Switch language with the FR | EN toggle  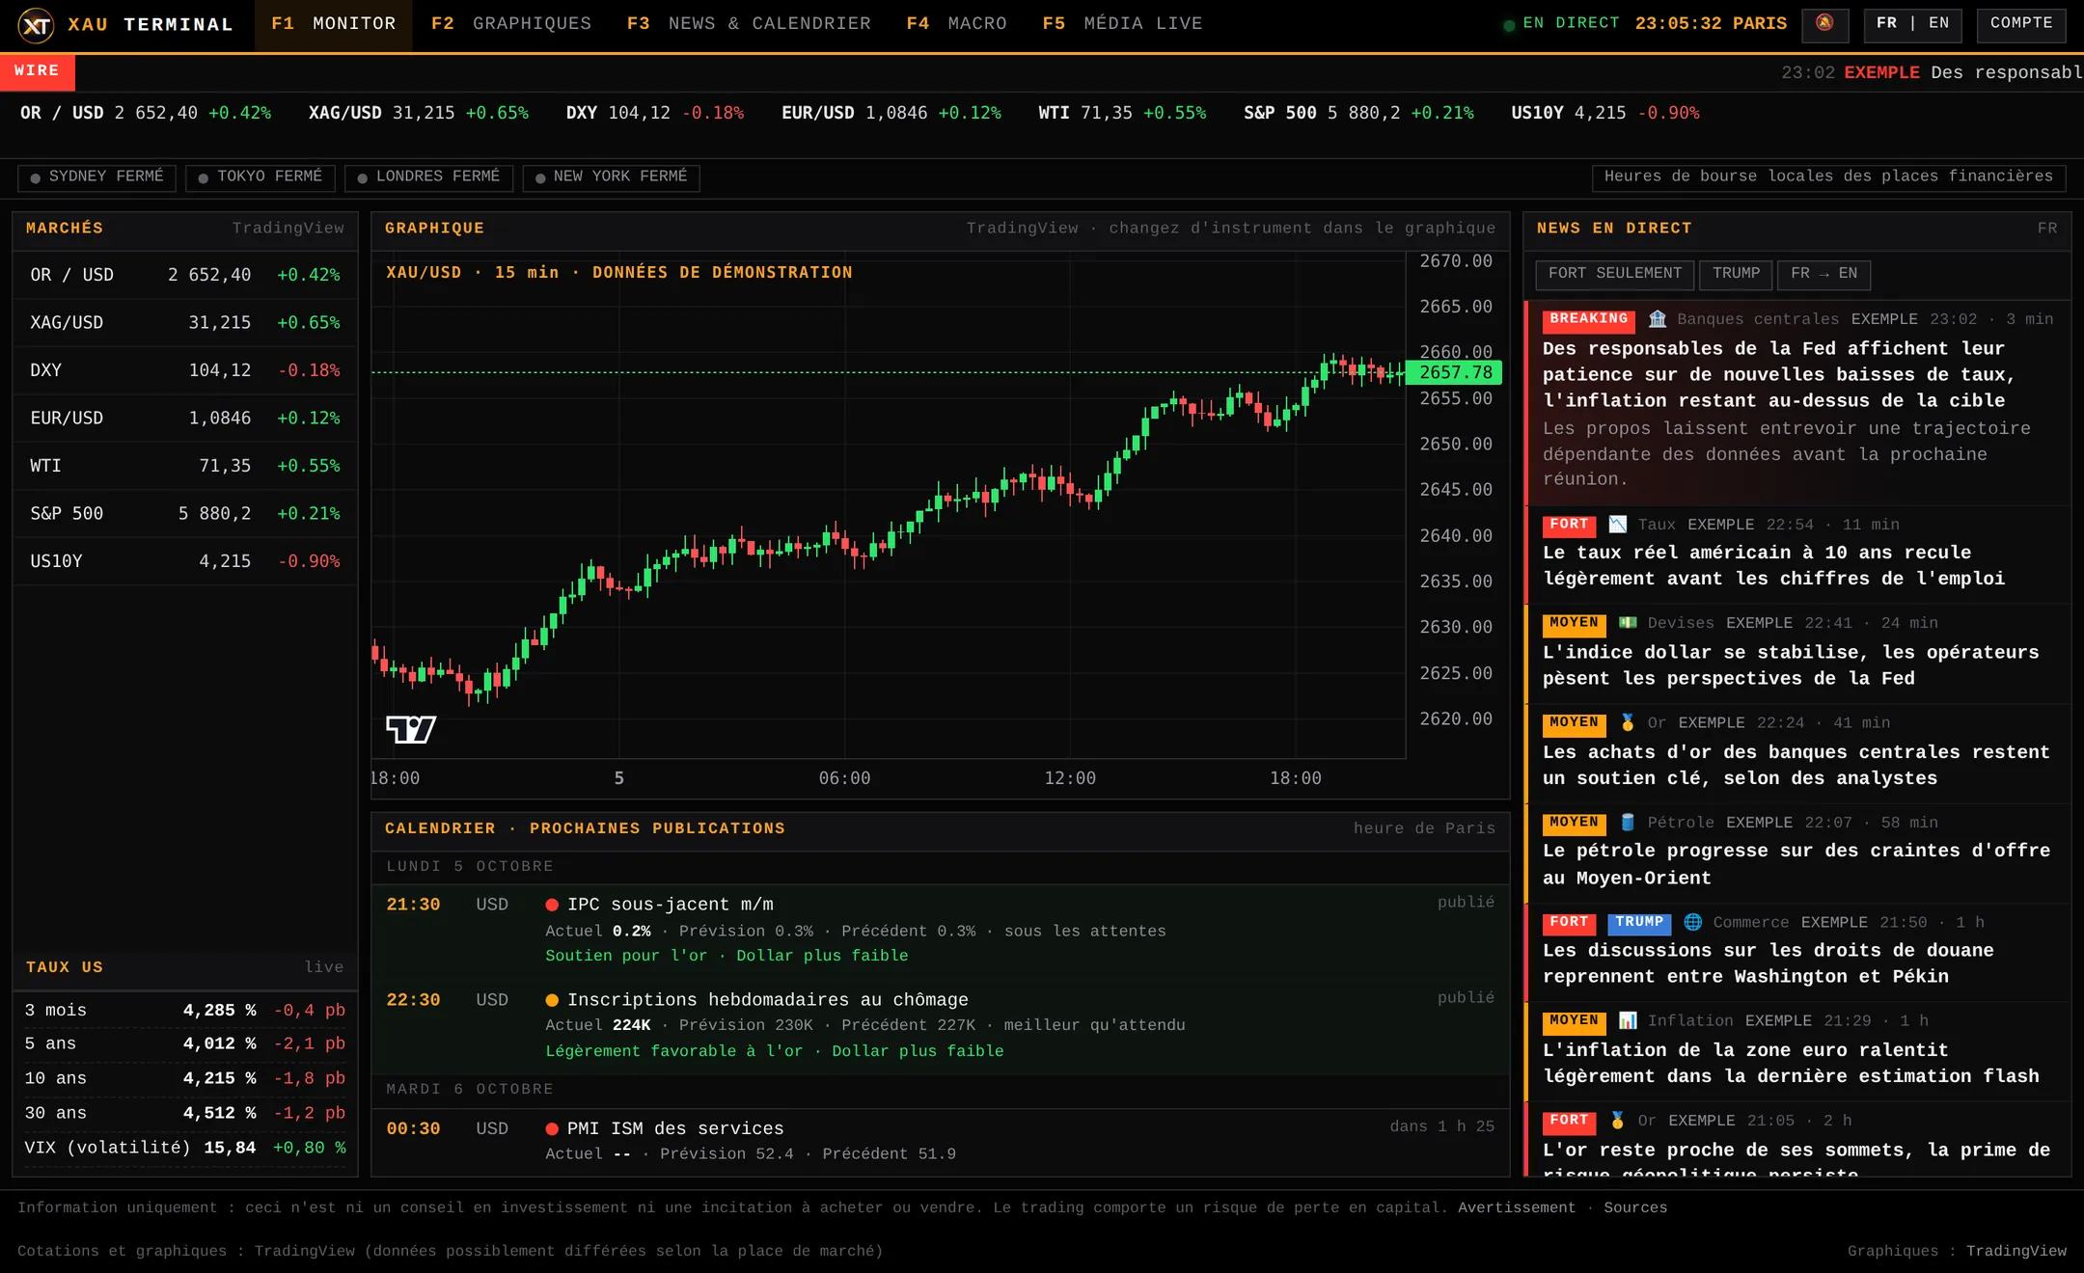(1912, 24)
